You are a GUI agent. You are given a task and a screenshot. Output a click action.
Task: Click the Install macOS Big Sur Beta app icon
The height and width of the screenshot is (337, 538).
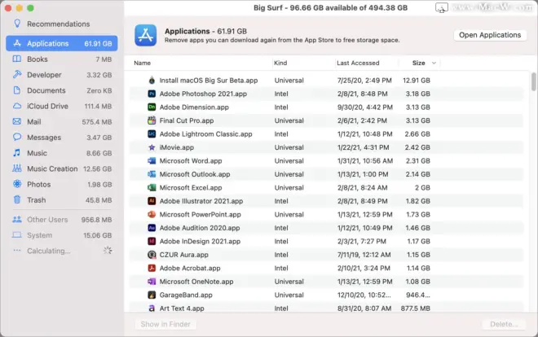point(152,81)
